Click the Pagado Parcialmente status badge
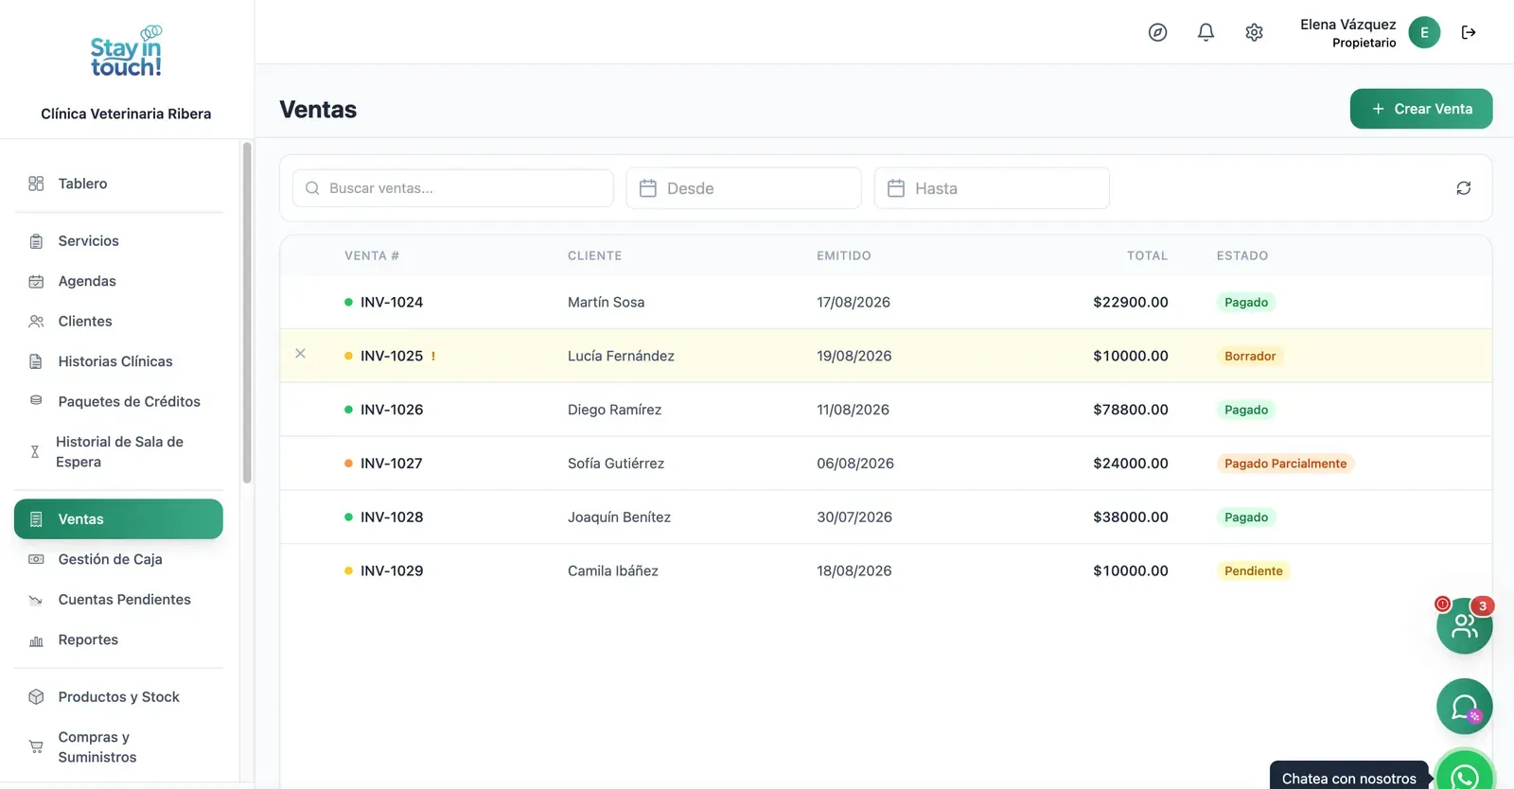Screen dimensions: 1514x789 (x=1285, y=464)
